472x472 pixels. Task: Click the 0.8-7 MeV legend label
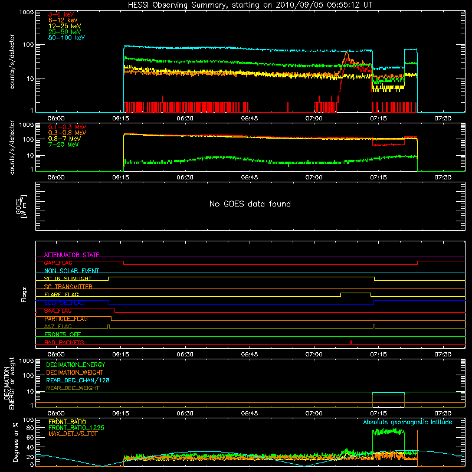pyautogui.click(x=64, y=139)
